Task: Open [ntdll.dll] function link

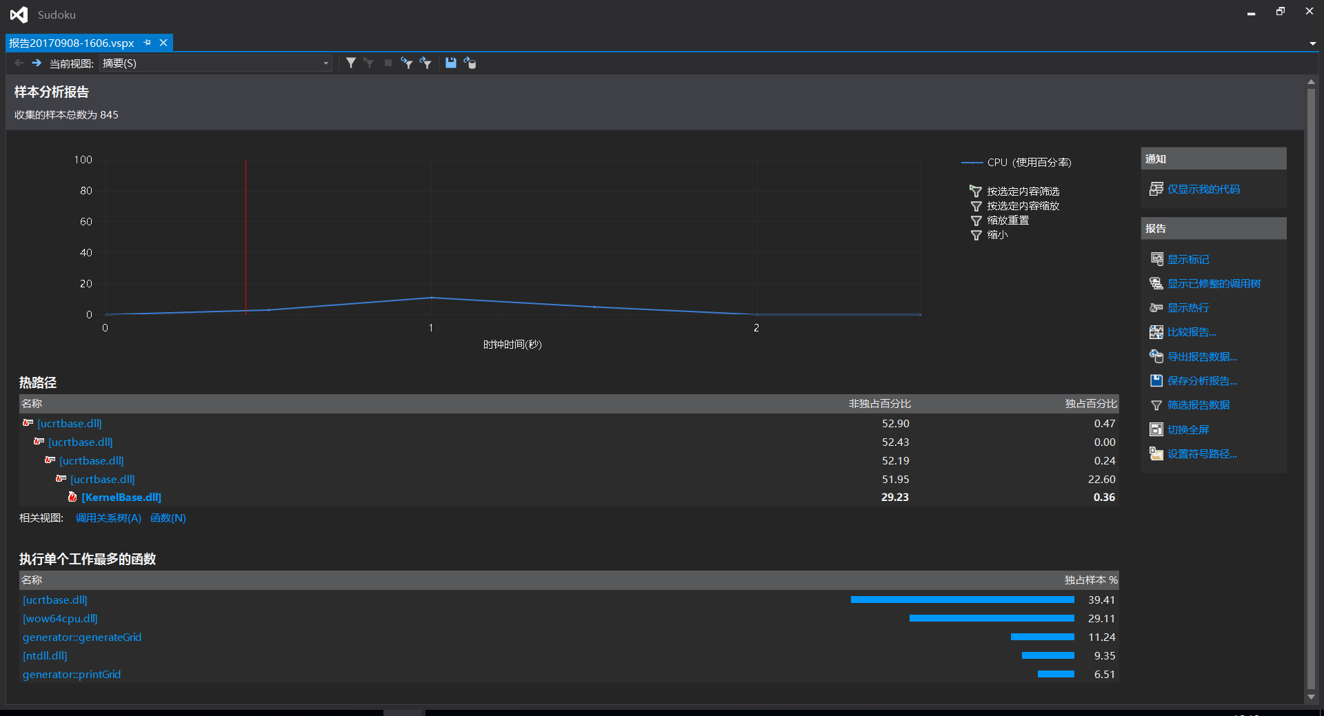Action: [45, 655]
